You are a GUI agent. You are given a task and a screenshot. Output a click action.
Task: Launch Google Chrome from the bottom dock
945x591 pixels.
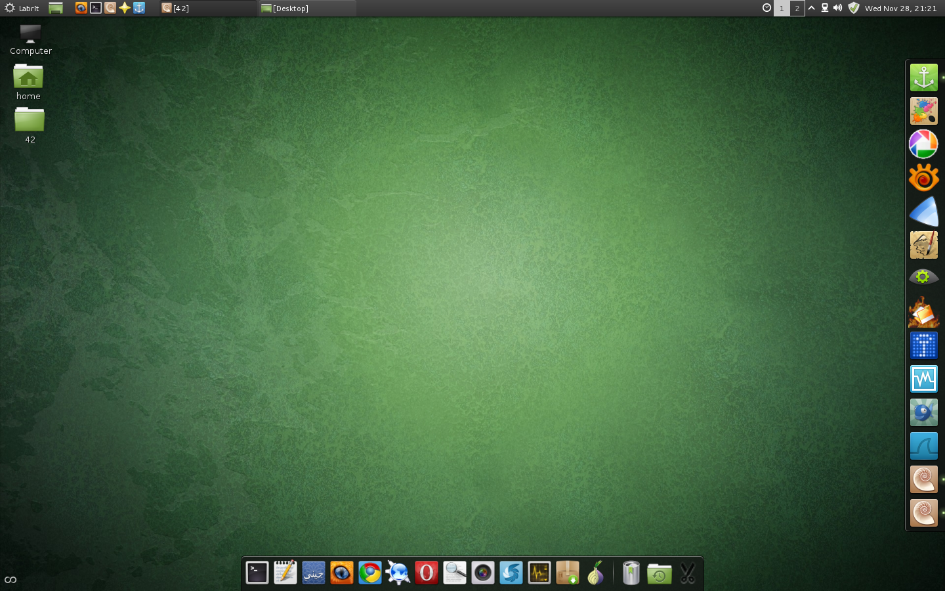click(x=369, y=573)
